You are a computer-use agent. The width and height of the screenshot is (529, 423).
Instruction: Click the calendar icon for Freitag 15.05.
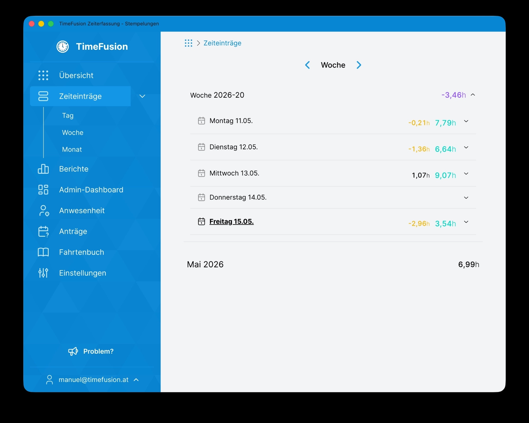click(202, 222)
